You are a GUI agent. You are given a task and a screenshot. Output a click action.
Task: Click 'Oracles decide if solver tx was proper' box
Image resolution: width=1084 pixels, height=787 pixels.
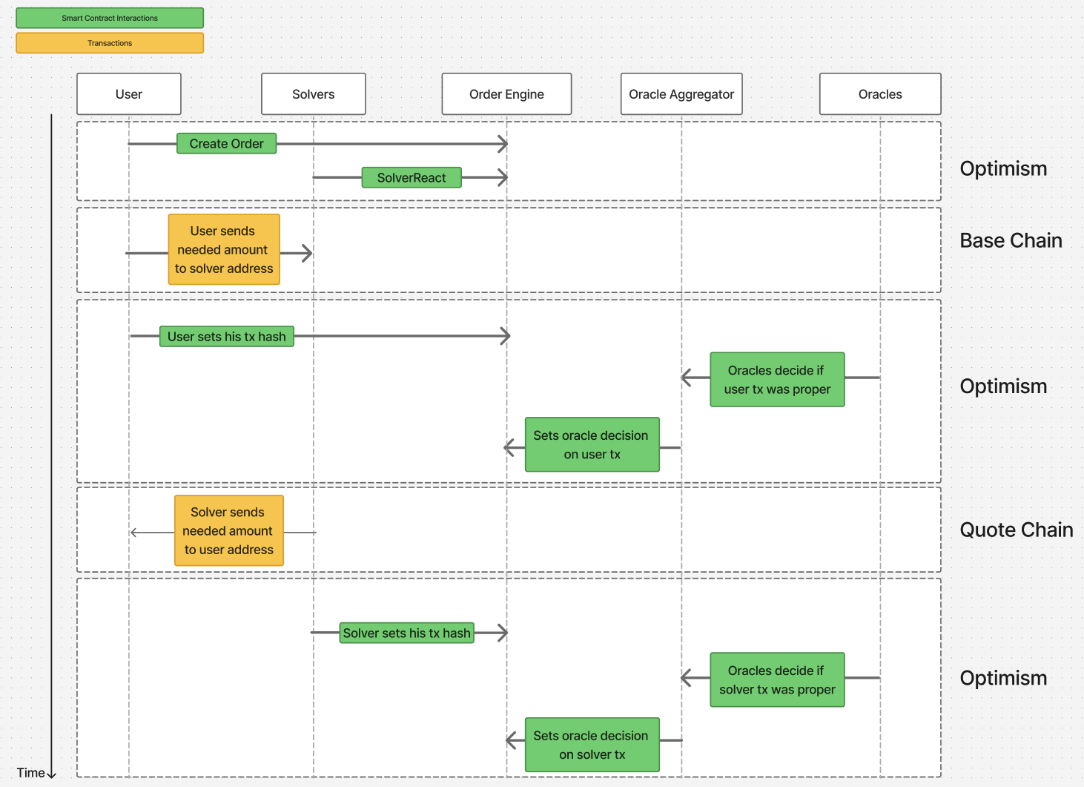point(777,680)
